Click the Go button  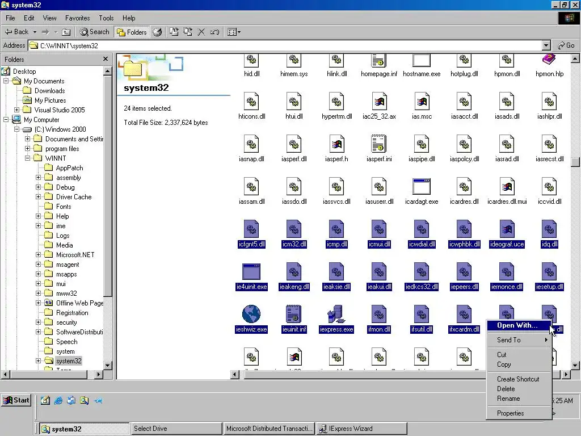pyautogui.click(x=566, y=45)
